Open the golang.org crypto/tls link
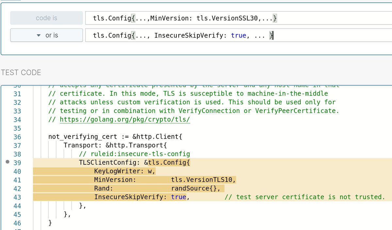Image resolution: width=392 pixels, height=230 pixels. [x=125, y=120]
